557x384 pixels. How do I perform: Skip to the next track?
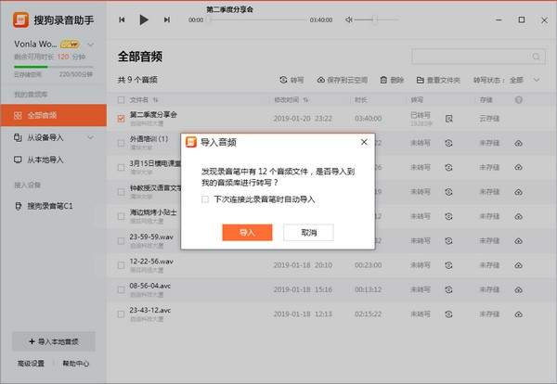coord(166,19)
